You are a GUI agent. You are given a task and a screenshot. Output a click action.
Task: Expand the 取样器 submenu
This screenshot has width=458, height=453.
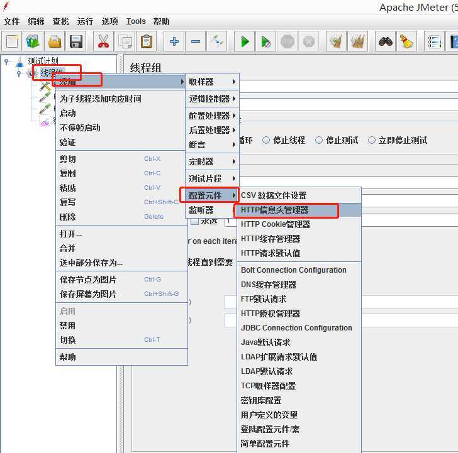tap(213, 82)
